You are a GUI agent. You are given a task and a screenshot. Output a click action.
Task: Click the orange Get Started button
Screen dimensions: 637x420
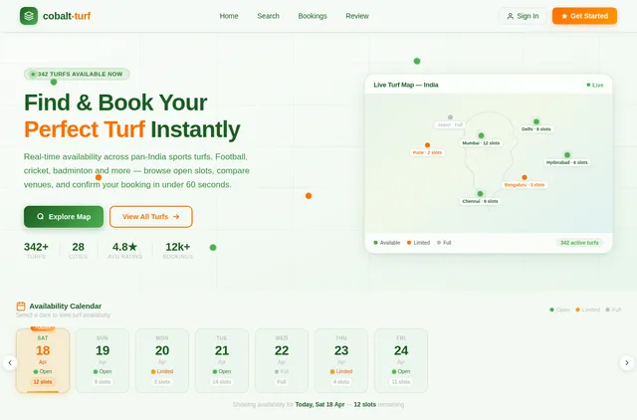pos(584,16)
